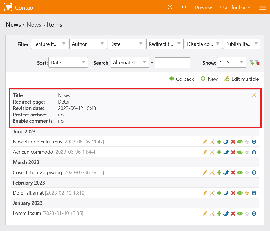
Task: Open the Author filter dropdown
Action: tap(88, 44)
